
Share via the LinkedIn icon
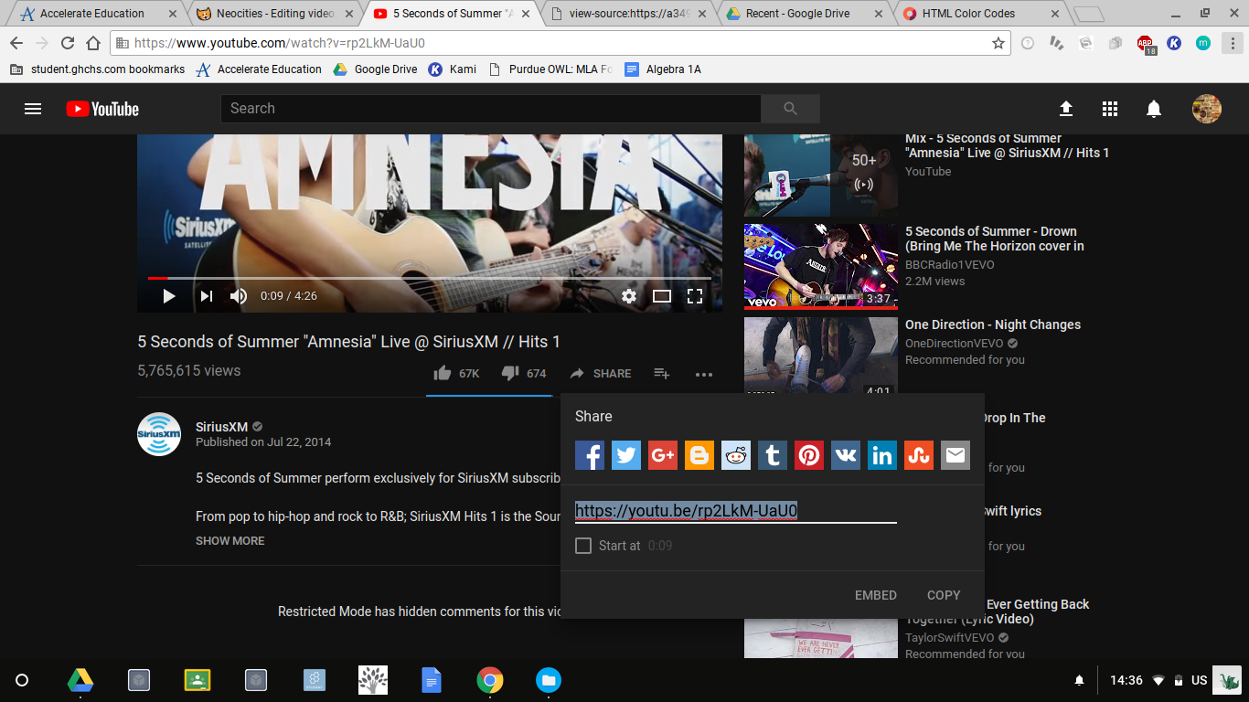[x=882, y=454]
